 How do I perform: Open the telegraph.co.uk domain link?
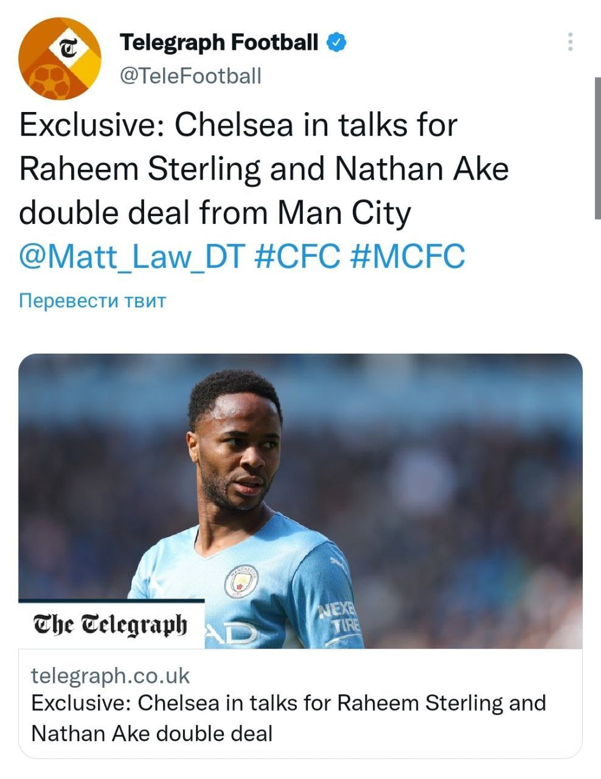click(110, 676)
